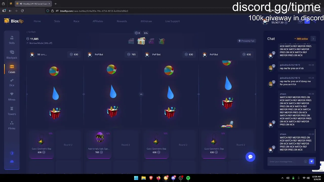
Task: Open the live support chat bubble
Action: (x=250, y=157)
